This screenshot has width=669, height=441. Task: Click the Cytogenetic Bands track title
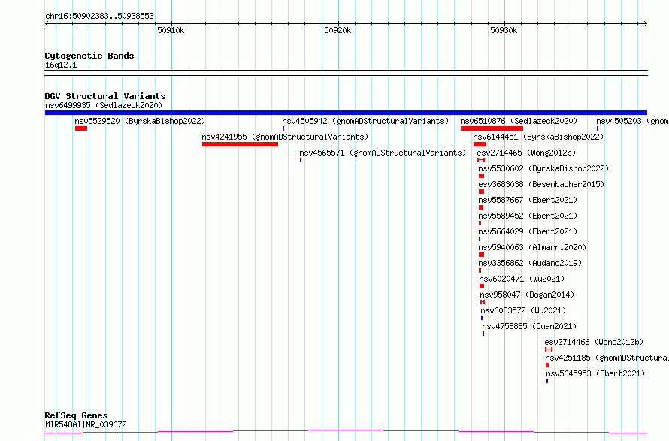pos(89,56)
